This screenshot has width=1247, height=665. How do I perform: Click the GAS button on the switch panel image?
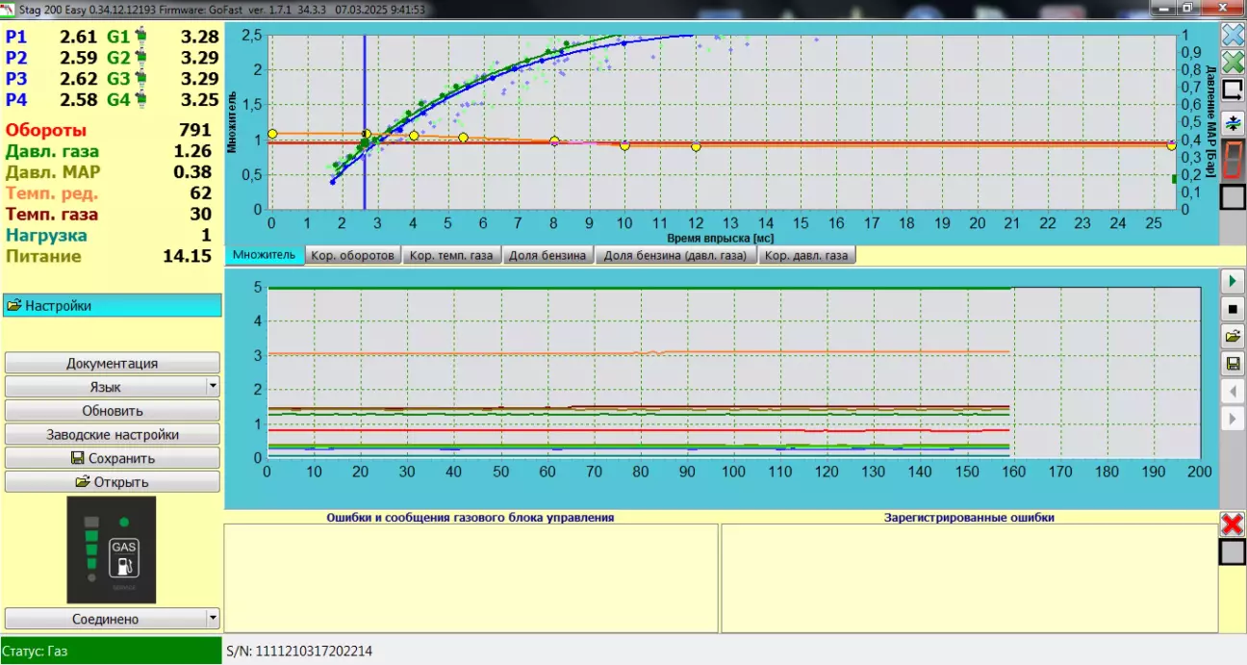click(125, 558)
